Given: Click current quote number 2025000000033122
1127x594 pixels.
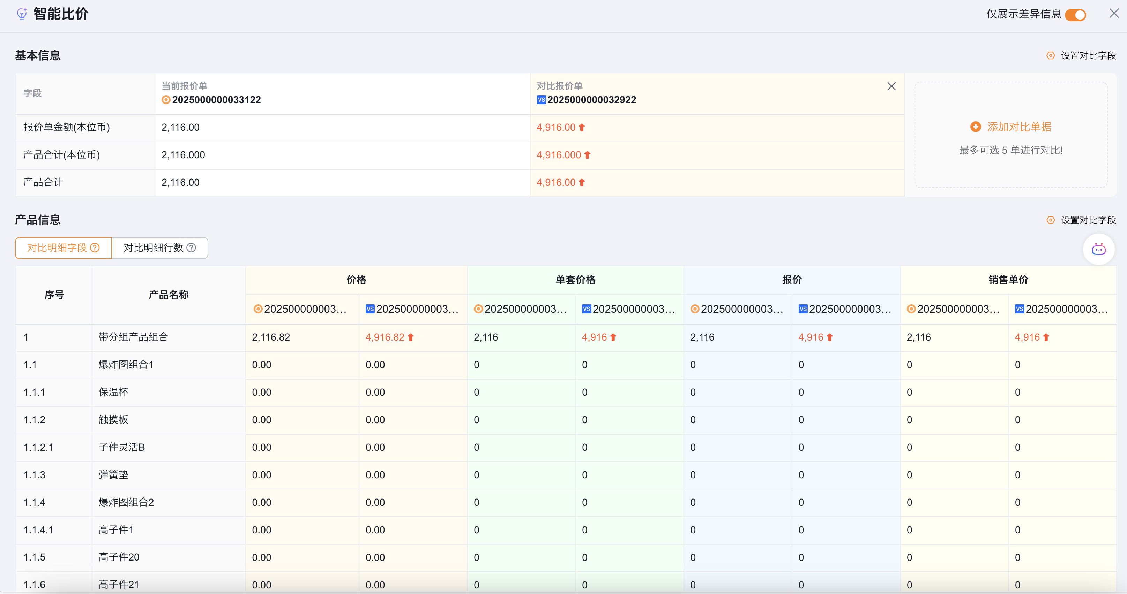Looking at the screenshot, I should click(x=216, y=100).
